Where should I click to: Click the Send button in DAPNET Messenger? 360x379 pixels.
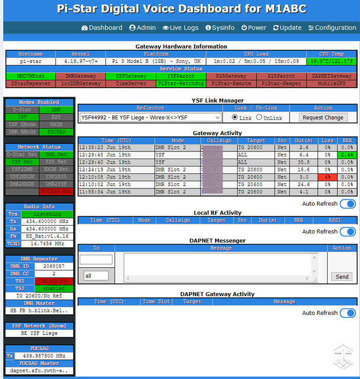pyautogui.click(x=342, y=277)
